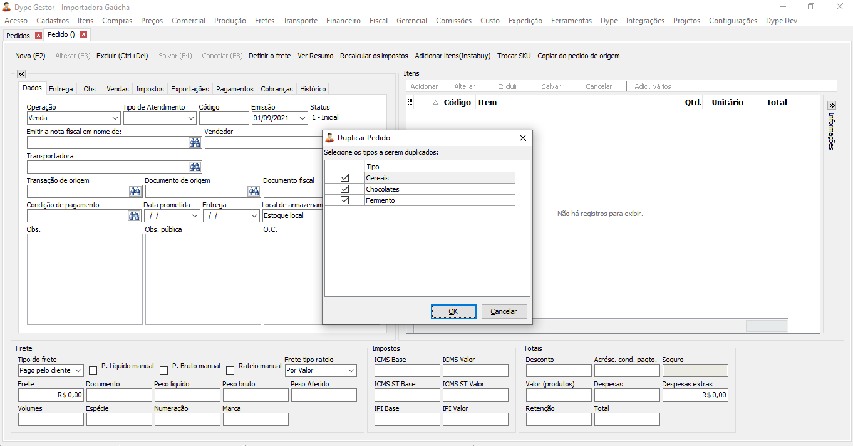This screenshot has width=853, height=446.
Task: Click Trocar SKU command
Action: tap(514, 56)
